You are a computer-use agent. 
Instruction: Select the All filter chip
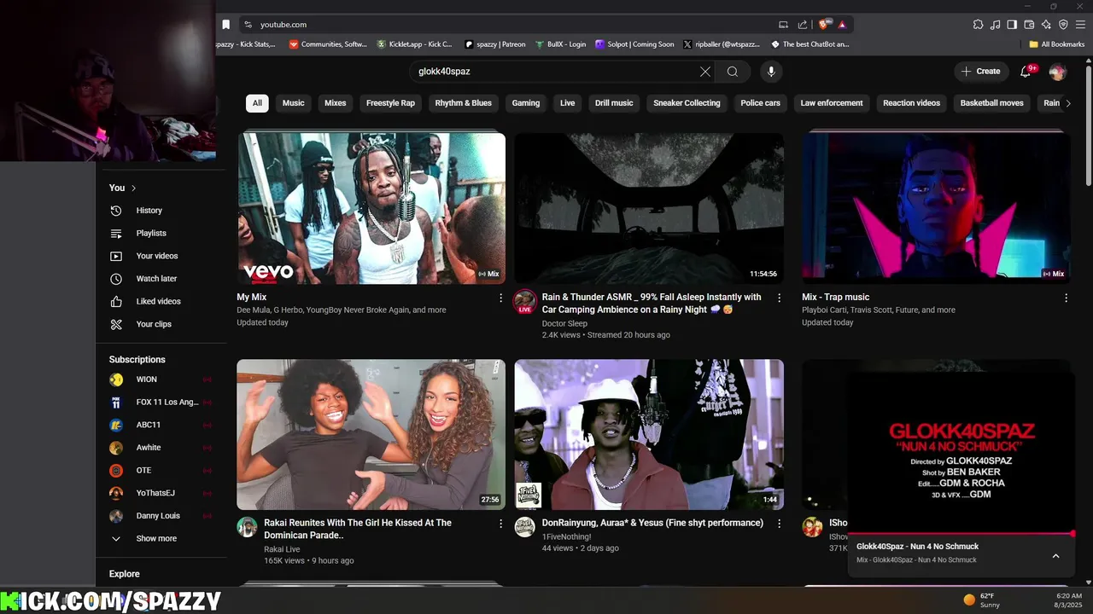pyautogui.click(x=257, y=103)
